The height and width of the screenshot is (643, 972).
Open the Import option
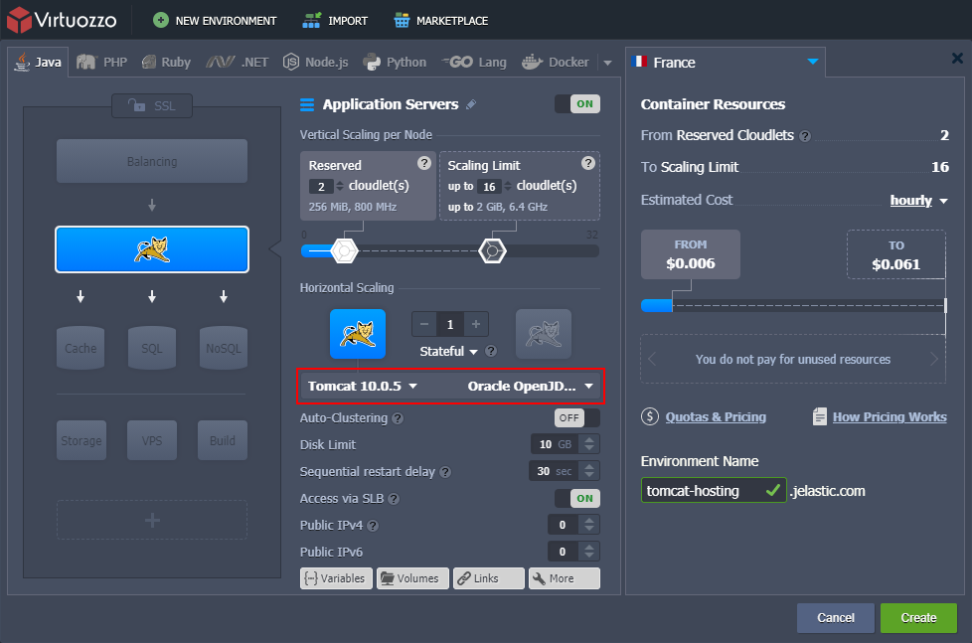(335, 21)
